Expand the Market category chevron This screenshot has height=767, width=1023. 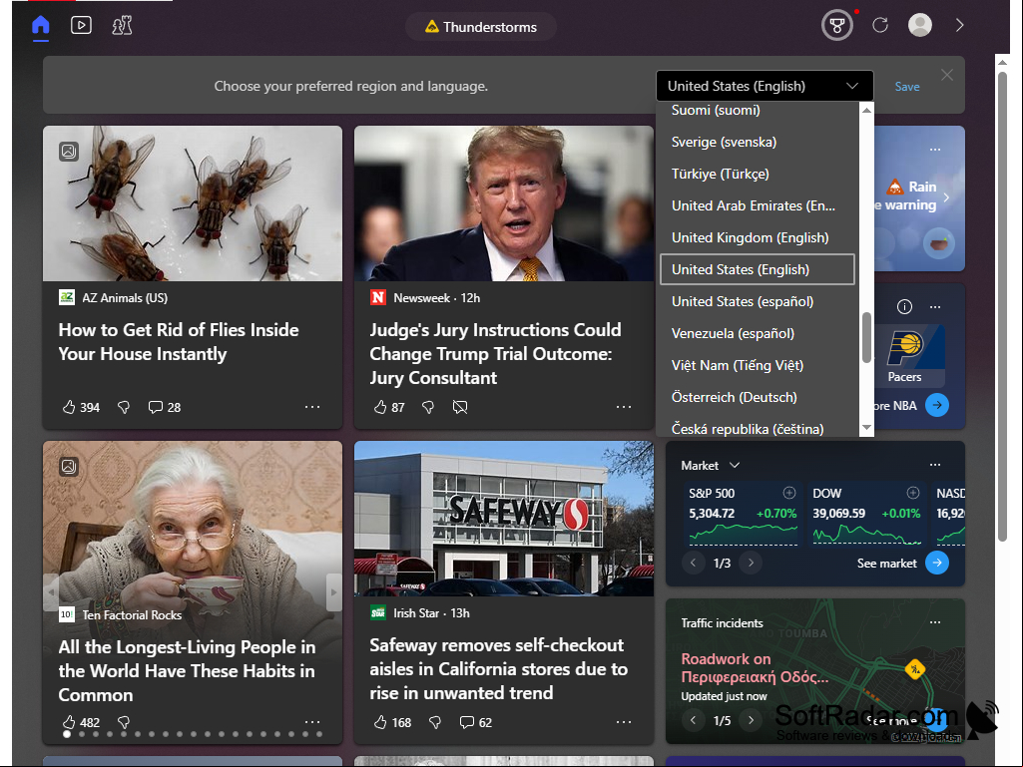[735, 465]
